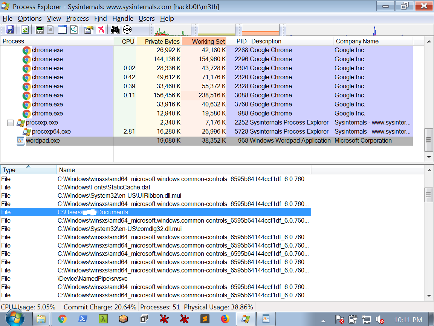
Task: Show hidden system tray icons
Action: pyautogui.click(x=323, y=321)
